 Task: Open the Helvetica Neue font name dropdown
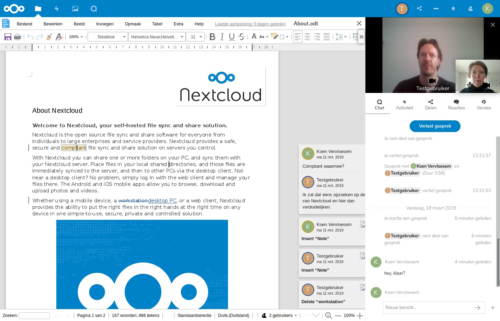157,37
